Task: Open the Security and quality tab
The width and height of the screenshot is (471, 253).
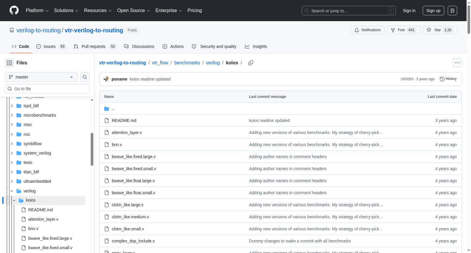Action: 214,46
